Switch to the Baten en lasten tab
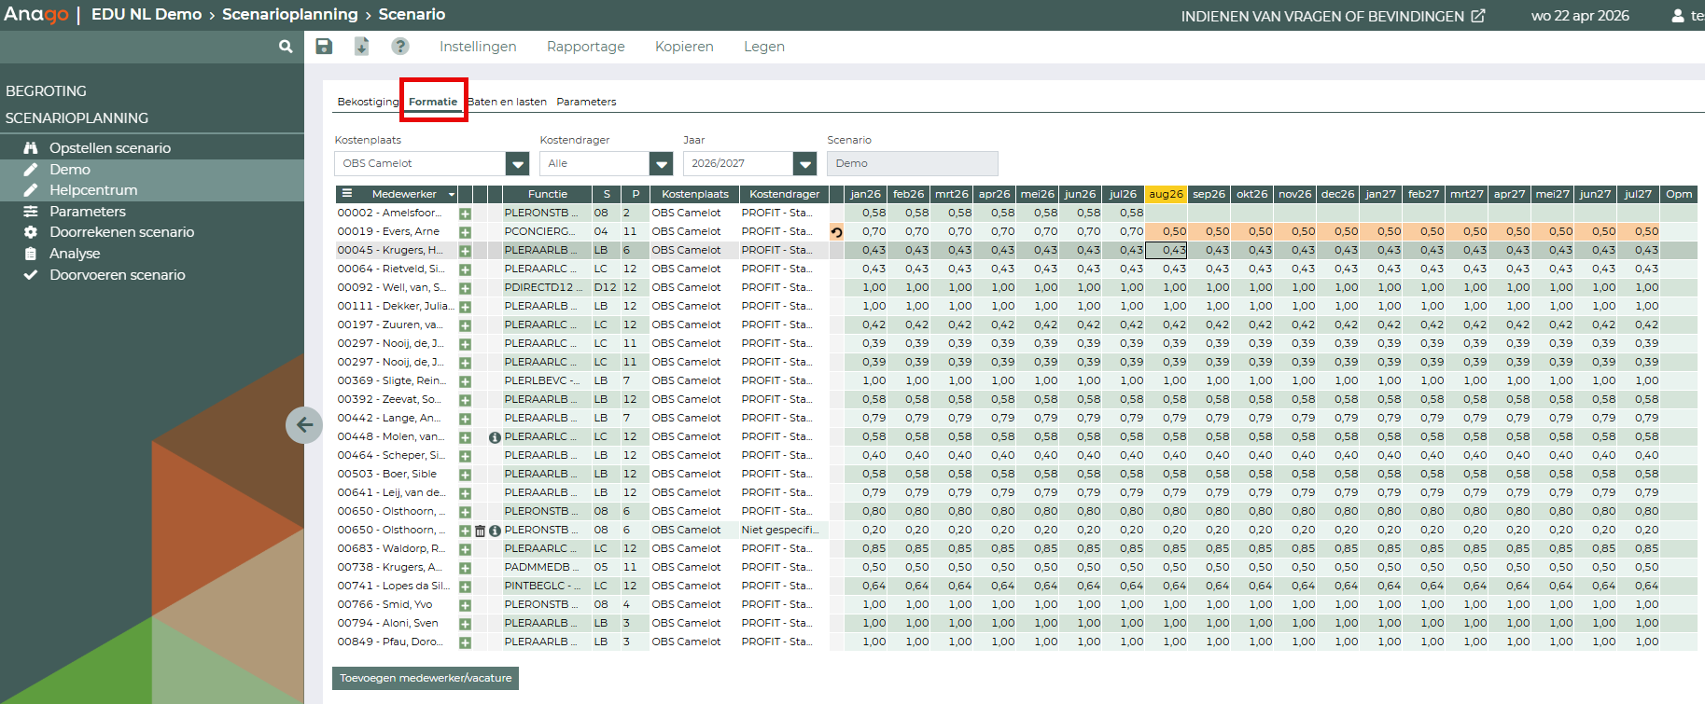Viewport: 1705px width, 704px height. click(x=508, y=102)
